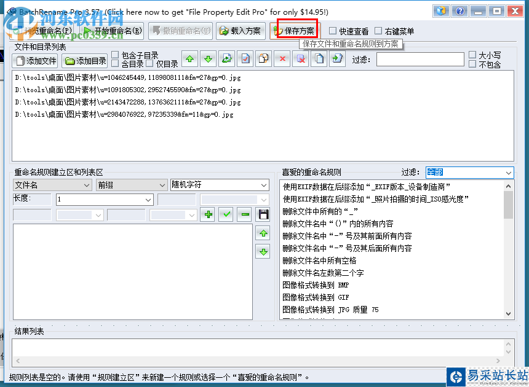
Task: Expand the 随机字符 type dropdown
Action: click(x=220, y=185)
